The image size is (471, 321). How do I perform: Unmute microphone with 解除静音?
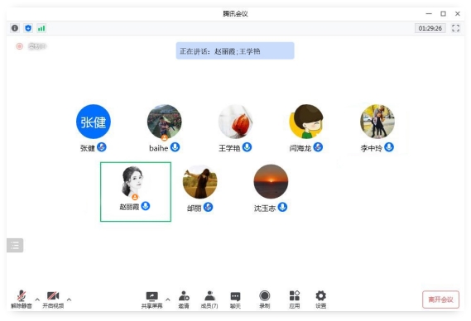22,299
